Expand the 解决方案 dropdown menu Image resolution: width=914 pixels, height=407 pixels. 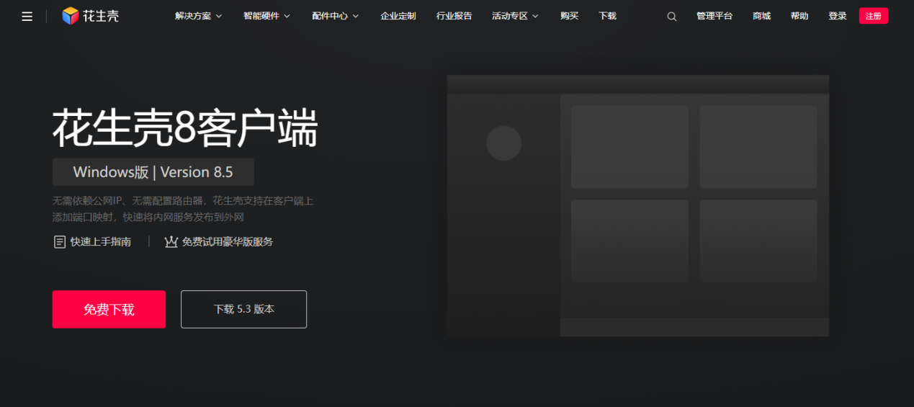(199, 16)
